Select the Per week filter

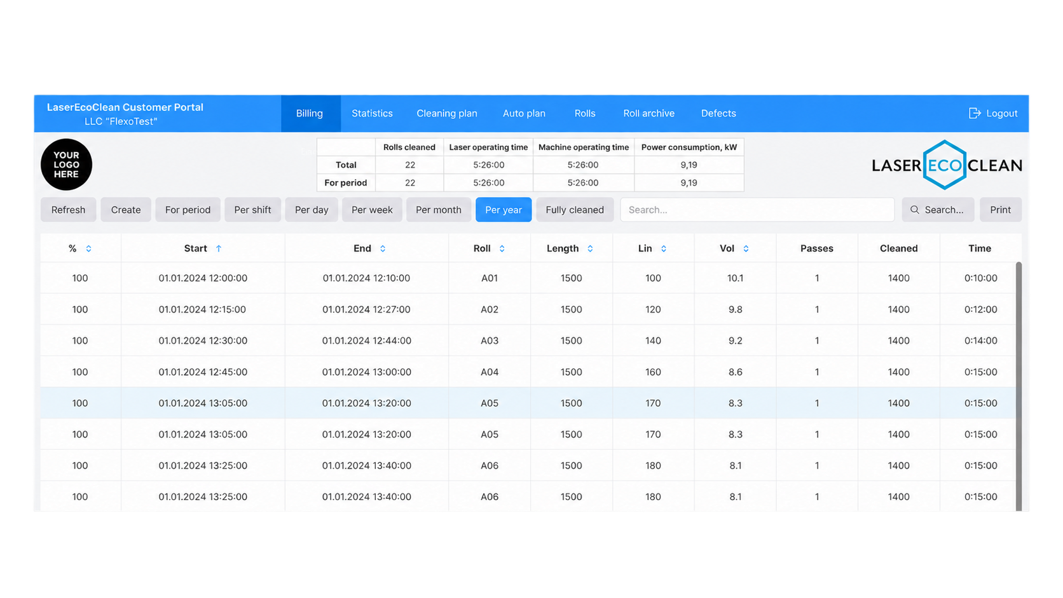click(372, 210)
